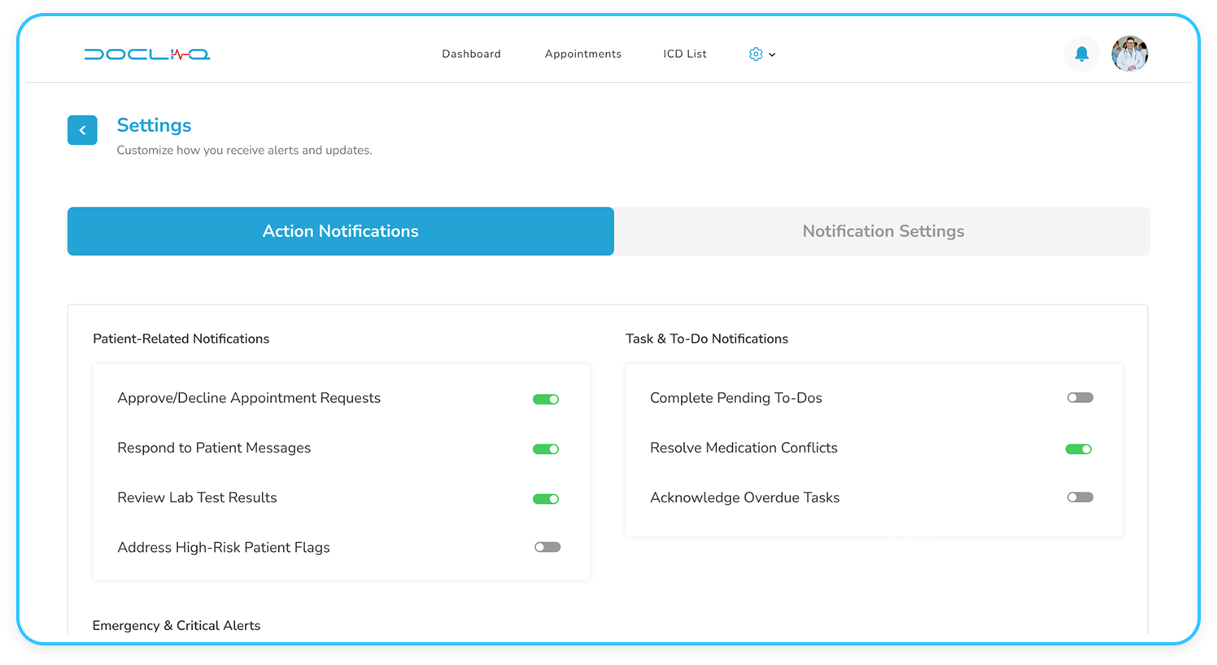
Task: Click the Emergency & Critical Alerts section header
Action: [177, 625]
